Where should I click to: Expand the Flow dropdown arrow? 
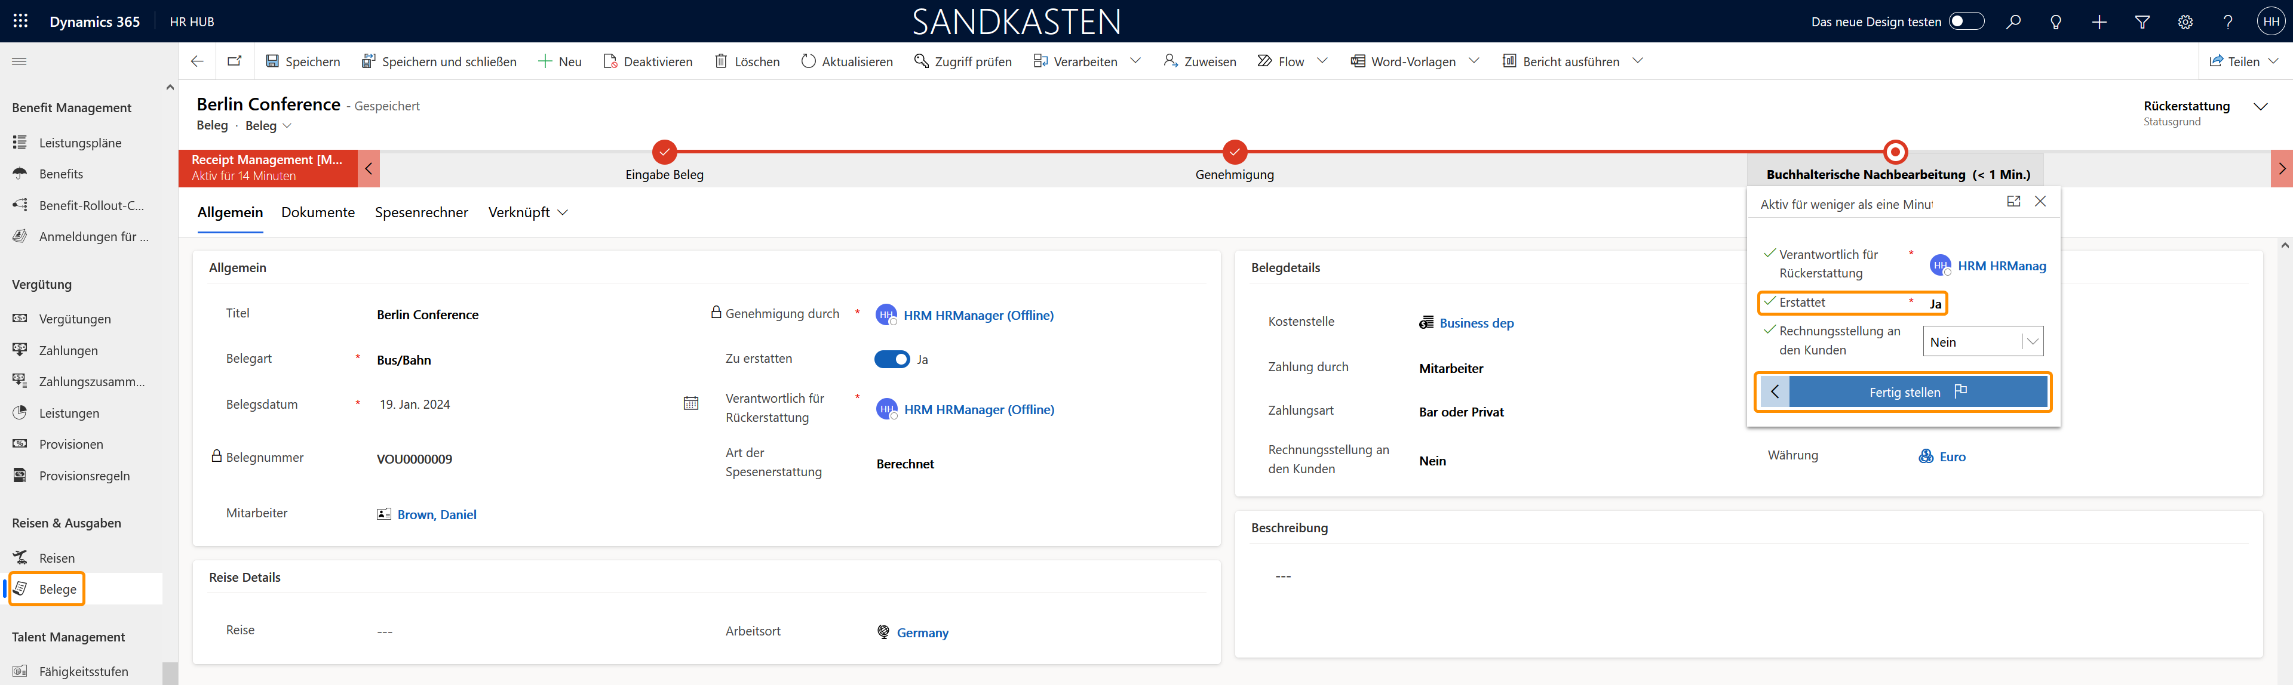(x=1323, y=61)
